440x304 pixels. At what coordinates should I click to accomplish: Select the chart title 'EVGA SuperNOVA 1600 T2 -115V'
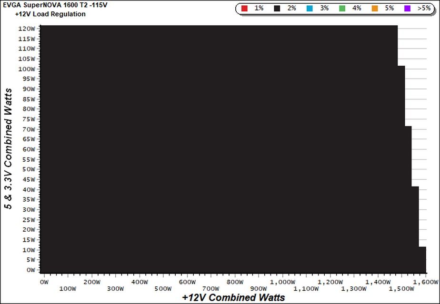point(55,5)
